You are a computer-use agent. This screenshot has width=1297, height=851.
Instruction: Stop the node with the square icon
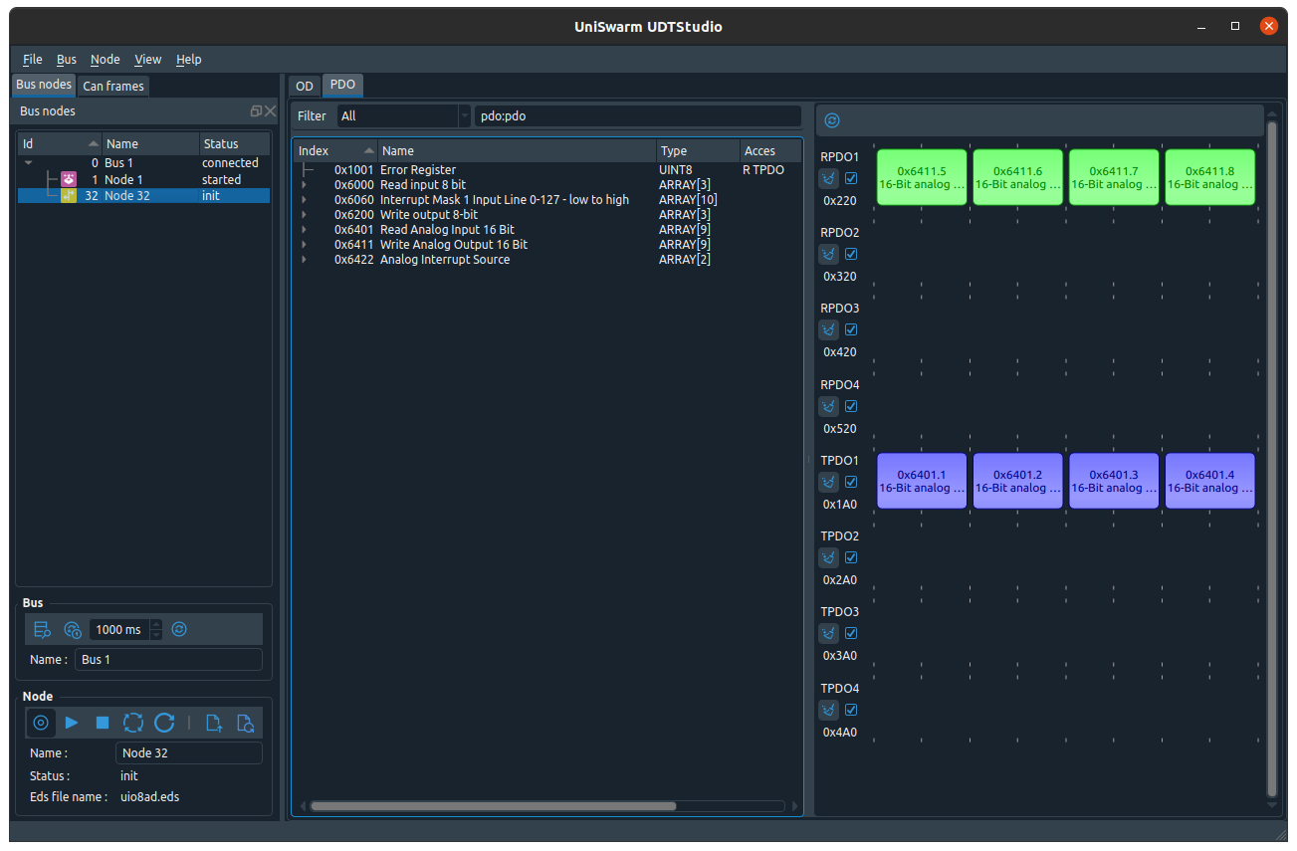click(103, 723)
